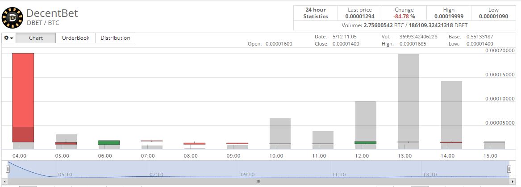Screen dimensions: 521x187
Task: Click the 24h Low value 0.00001090
Action: (493, 16)
